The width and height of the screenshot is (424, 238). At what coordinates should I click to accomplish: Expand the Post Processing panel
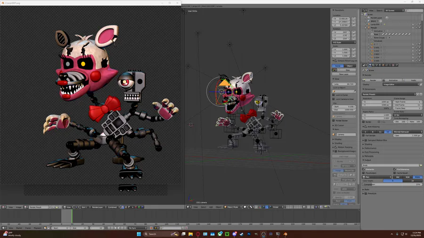click(372, 152)
